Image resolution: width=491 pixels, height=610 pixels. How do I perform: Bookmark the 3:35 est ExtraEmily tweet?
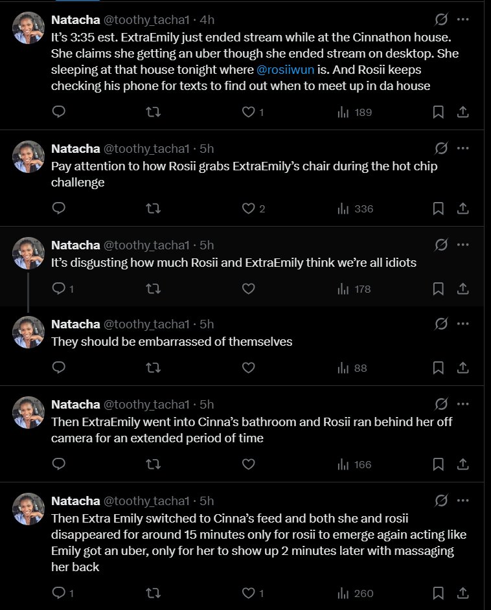[x=438, y=112]
